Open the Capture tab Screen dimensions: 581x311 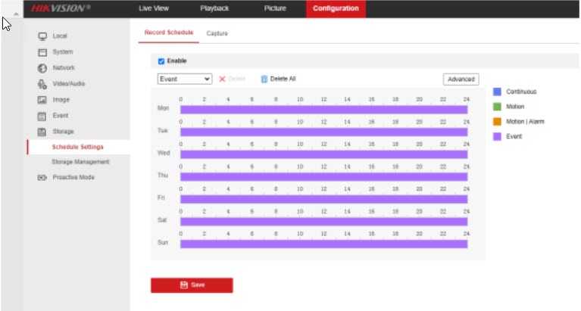point(217,34)
